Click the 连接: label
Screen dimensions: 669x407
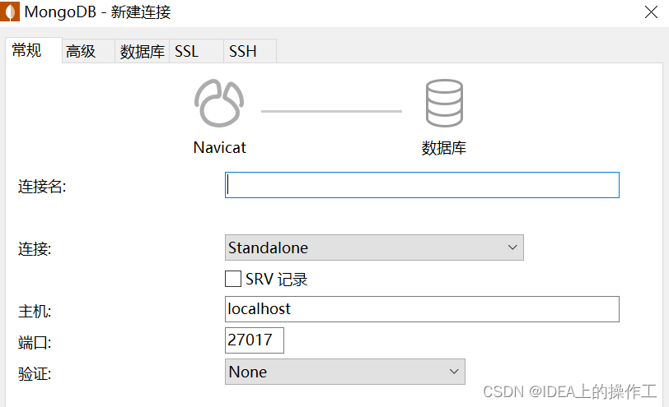[35, 249]
